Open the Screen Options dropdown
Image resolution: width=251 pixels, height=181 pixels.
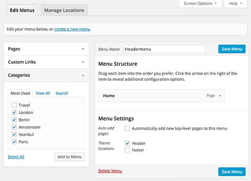pyautogui.click(x=200, y=3)
